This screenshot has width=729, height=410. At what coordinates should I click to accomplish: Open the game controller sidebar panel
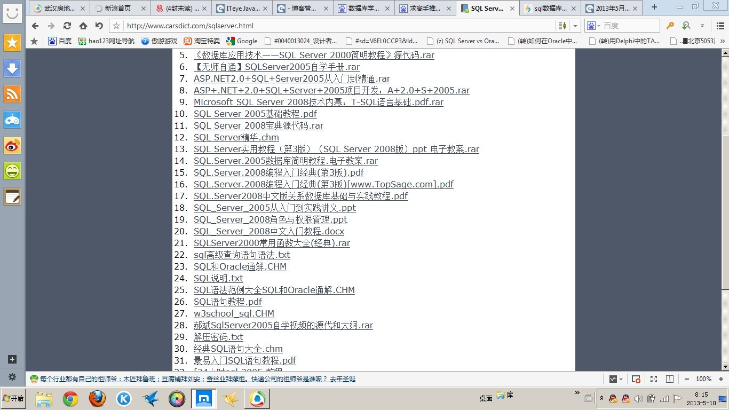(12, 120)
